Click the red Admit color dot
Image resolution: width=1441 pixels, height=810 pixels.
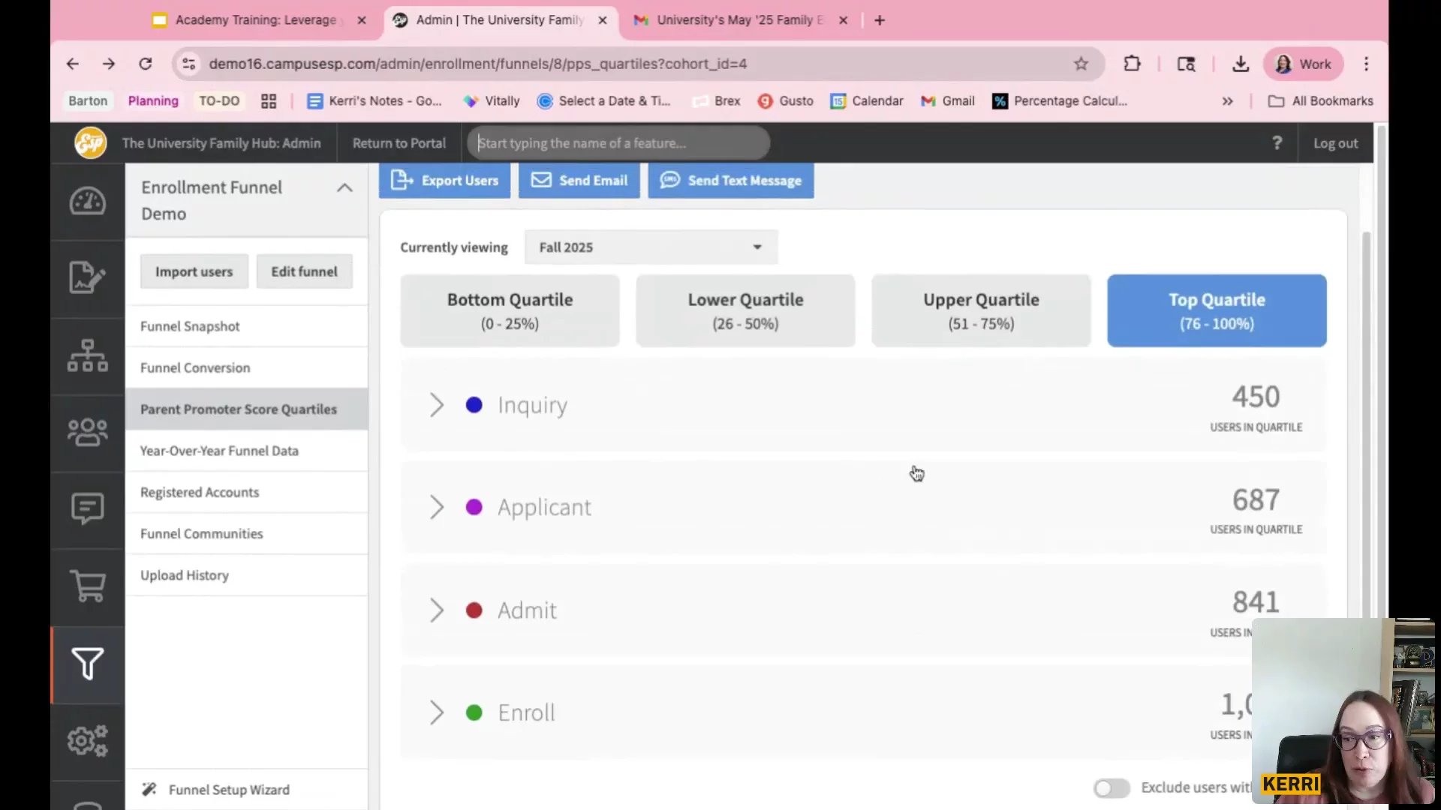(x=474, y=610)
